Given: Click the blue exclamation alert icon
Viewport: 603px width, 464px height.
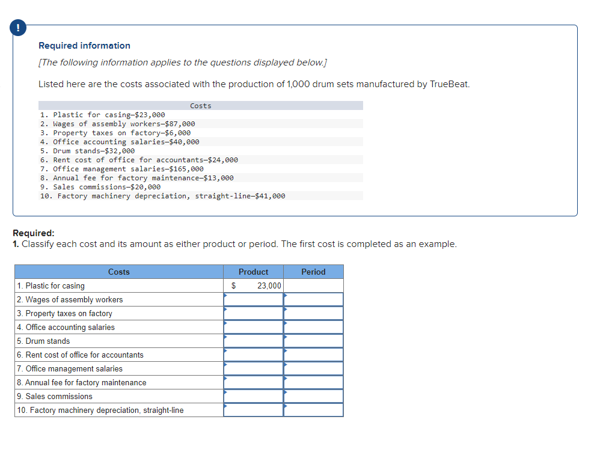Looking at the screenshot, I should pos(17,27).
